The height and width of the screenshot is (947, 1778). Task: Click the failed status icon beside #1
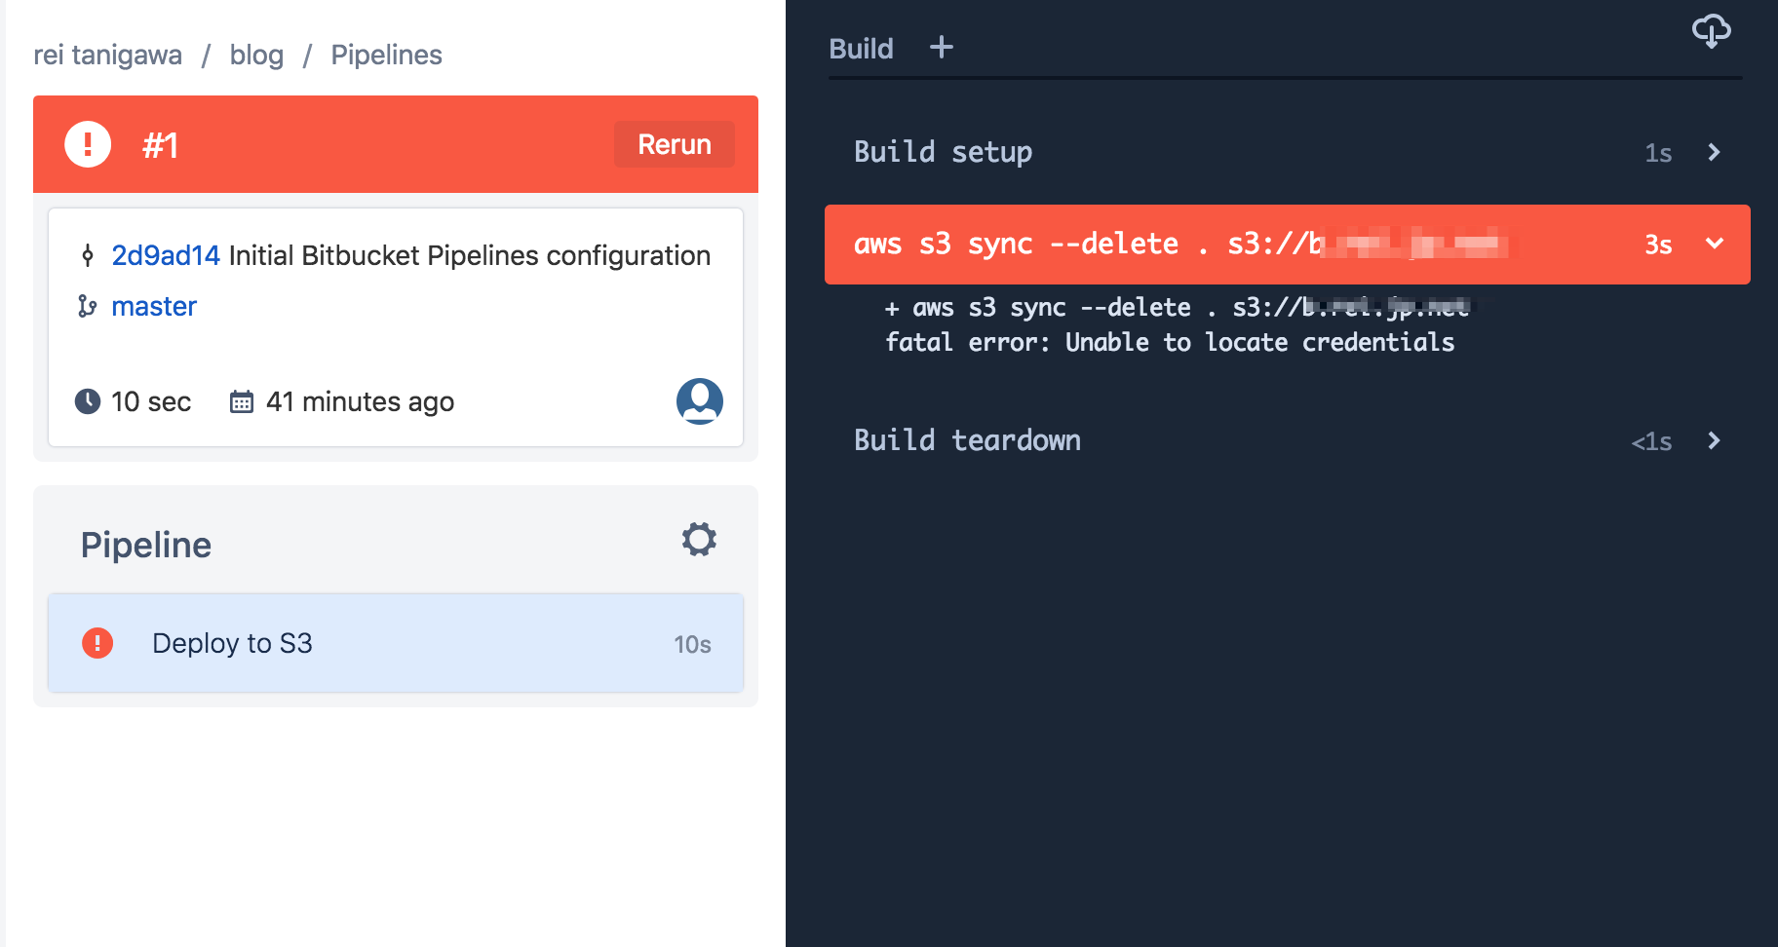(x=88, y=144)
